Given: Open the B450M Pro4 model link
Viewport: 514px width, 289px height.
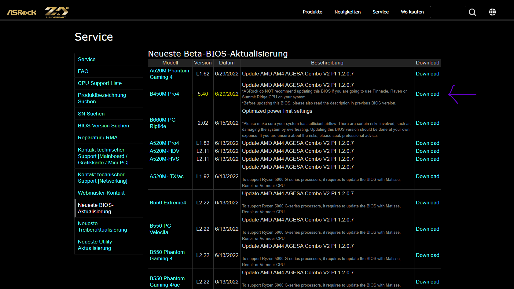Looking at the screenshot, I should 164,94.
